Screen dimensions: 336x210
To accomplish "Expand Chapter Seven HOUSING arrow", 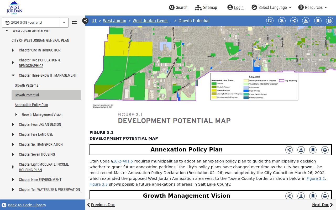I will tap(13, 154).
